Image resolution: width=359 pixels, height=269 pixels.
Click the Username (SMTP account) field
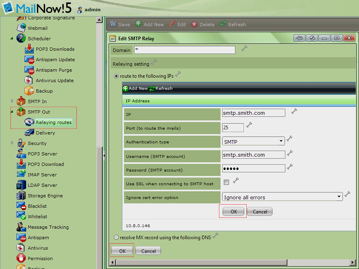(x=254, y=155)
